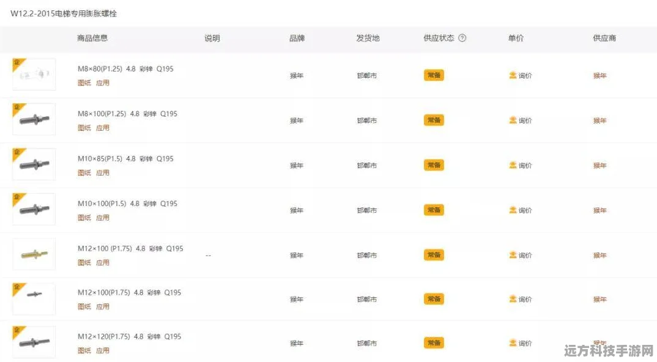Click corner badge on M10×100 thumbnail
Viewport: 657px width, 362px height.
click(x=18, y=198)
